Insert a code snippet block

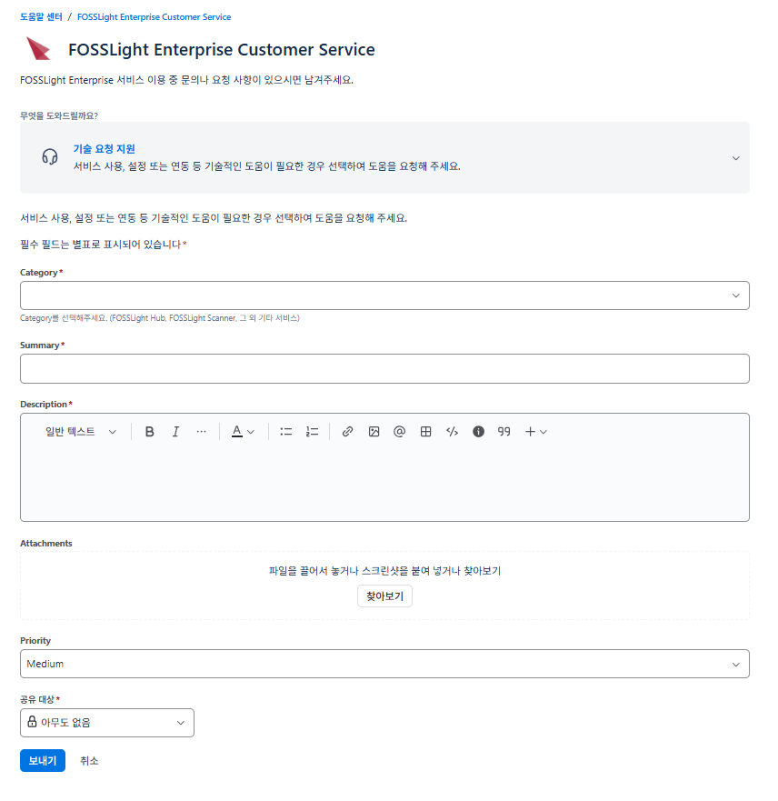(x=452, y=432)
